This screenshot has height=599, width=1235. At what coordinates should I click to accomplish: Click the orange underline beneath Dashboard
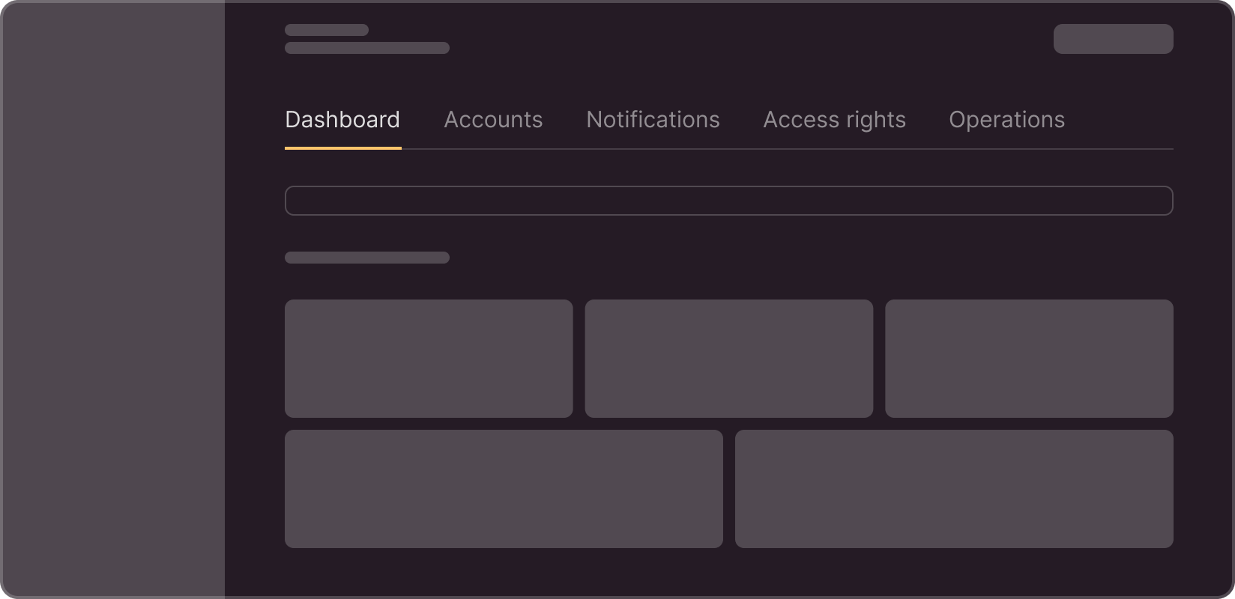pyautogui.click(x=343, y=148)
